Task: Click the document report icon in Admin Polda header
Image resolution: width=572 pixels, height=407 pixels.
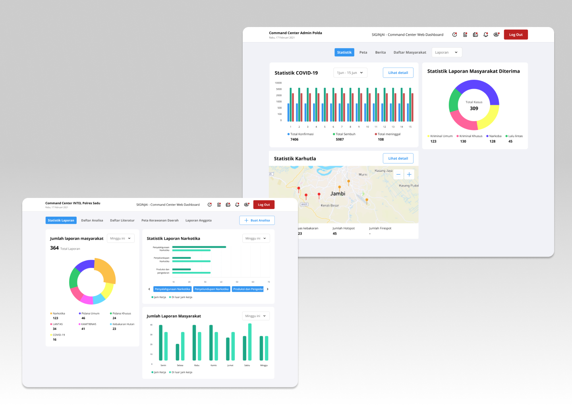Action: (x=465, y=35)
